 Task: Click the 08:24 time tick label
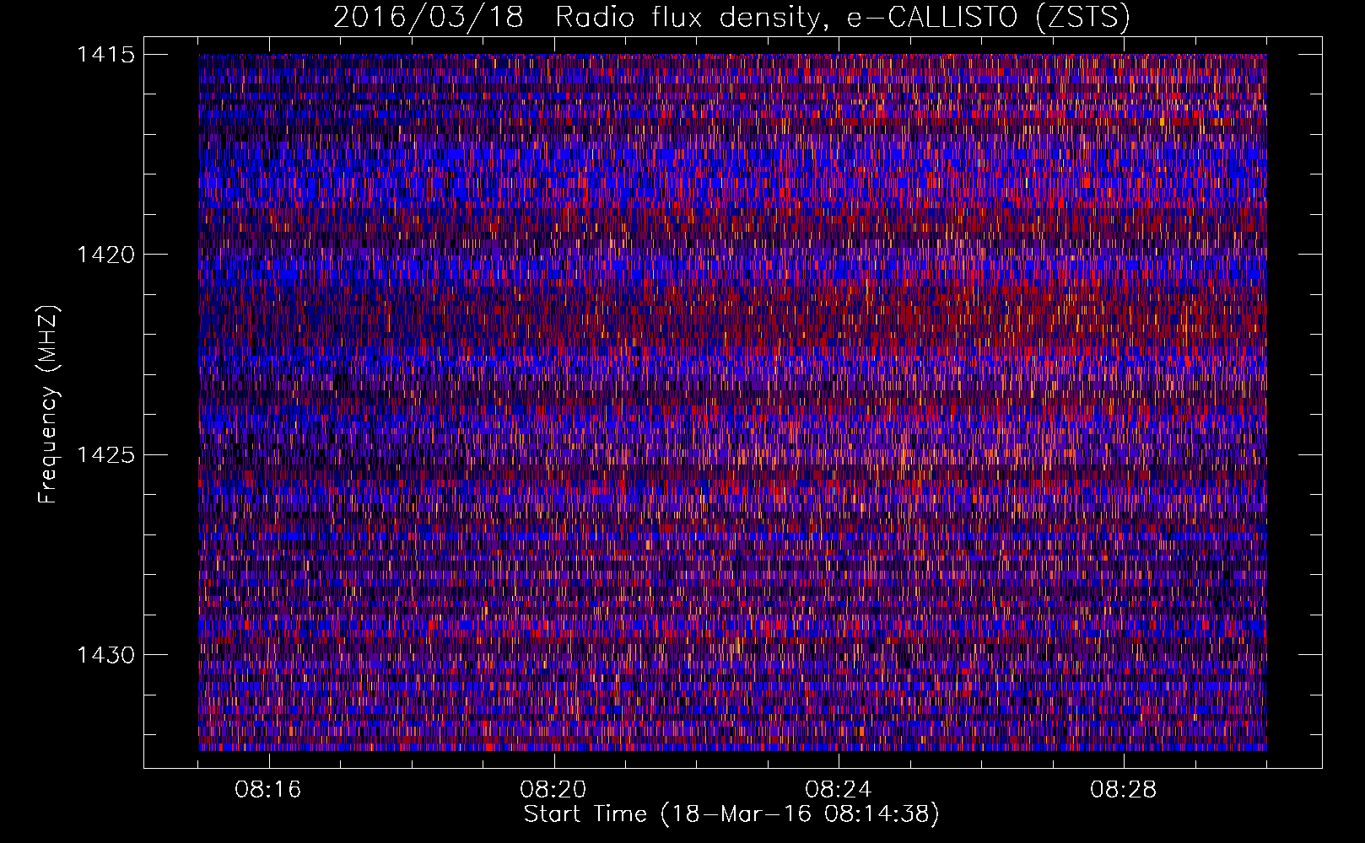[x=839, y=790]
